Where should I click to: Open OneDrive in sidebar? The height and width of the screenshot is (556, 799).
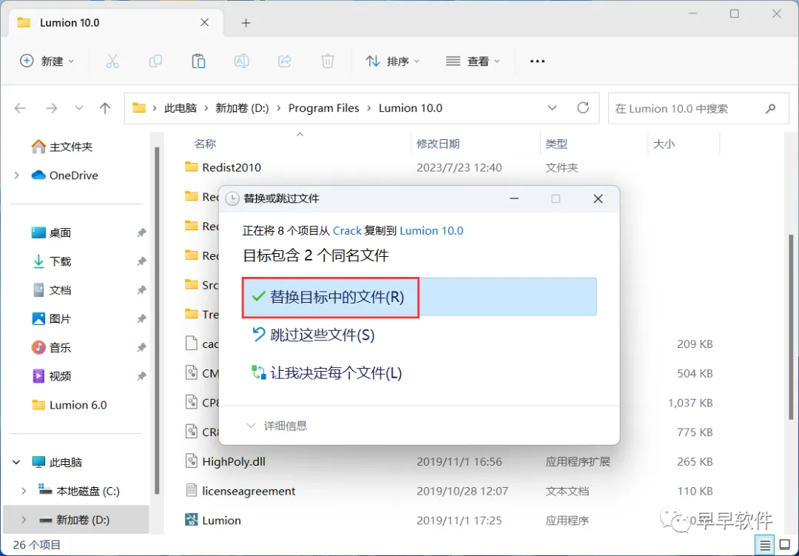pos(64,175)
